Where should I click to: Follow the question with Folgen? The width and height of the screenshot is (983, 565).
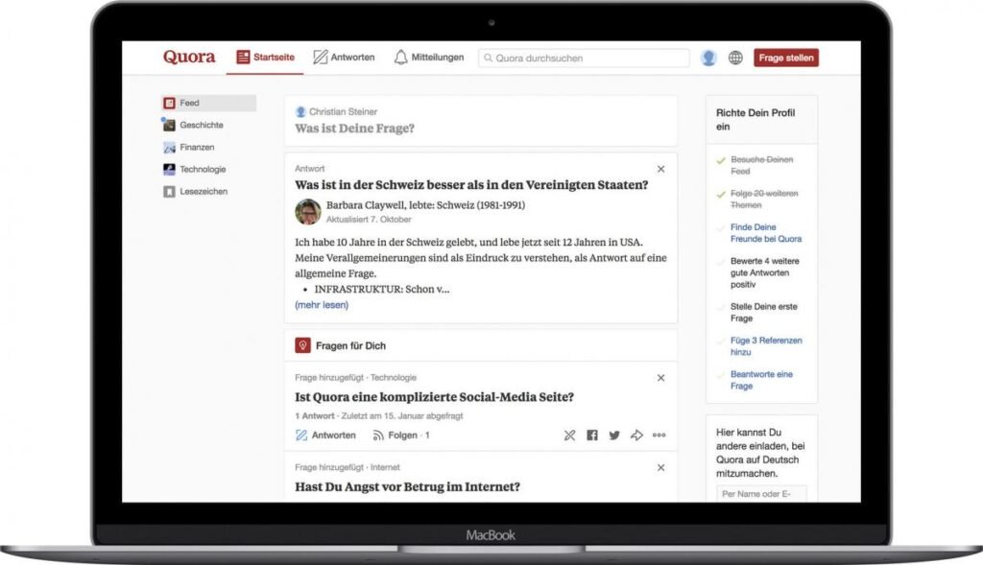pyautogui.click(x=400, y=436)
